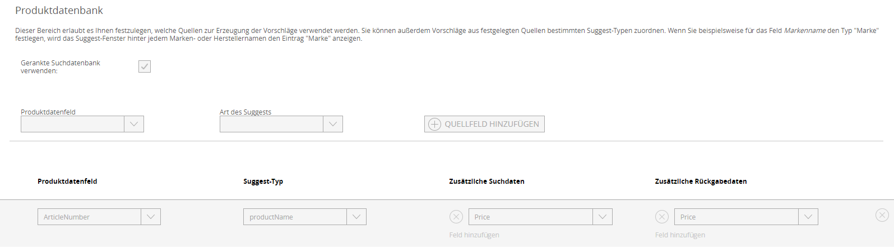The height and width of the screenshot is (248, 894).
Task: Open the ArticleNumber dropdown arrow
Action: (151, 217)
